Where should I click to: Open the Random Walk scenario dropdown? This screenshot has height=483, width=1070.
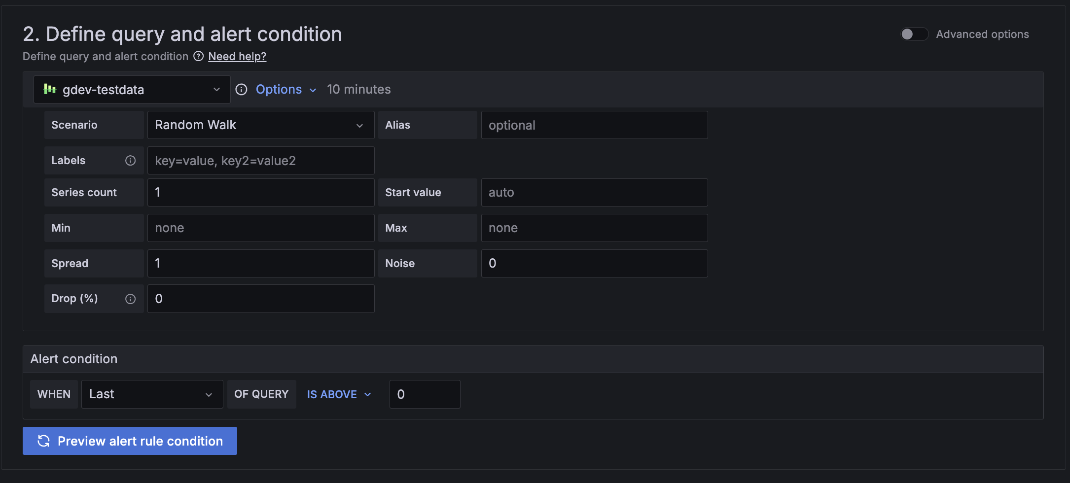pos(260,125)
